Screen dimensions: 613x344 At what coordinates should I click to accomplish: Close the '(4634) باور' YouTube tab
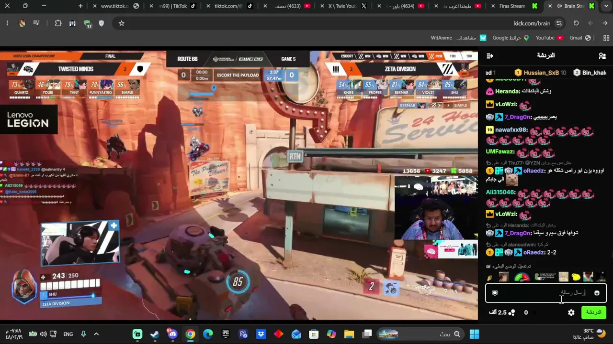[379, 6]
